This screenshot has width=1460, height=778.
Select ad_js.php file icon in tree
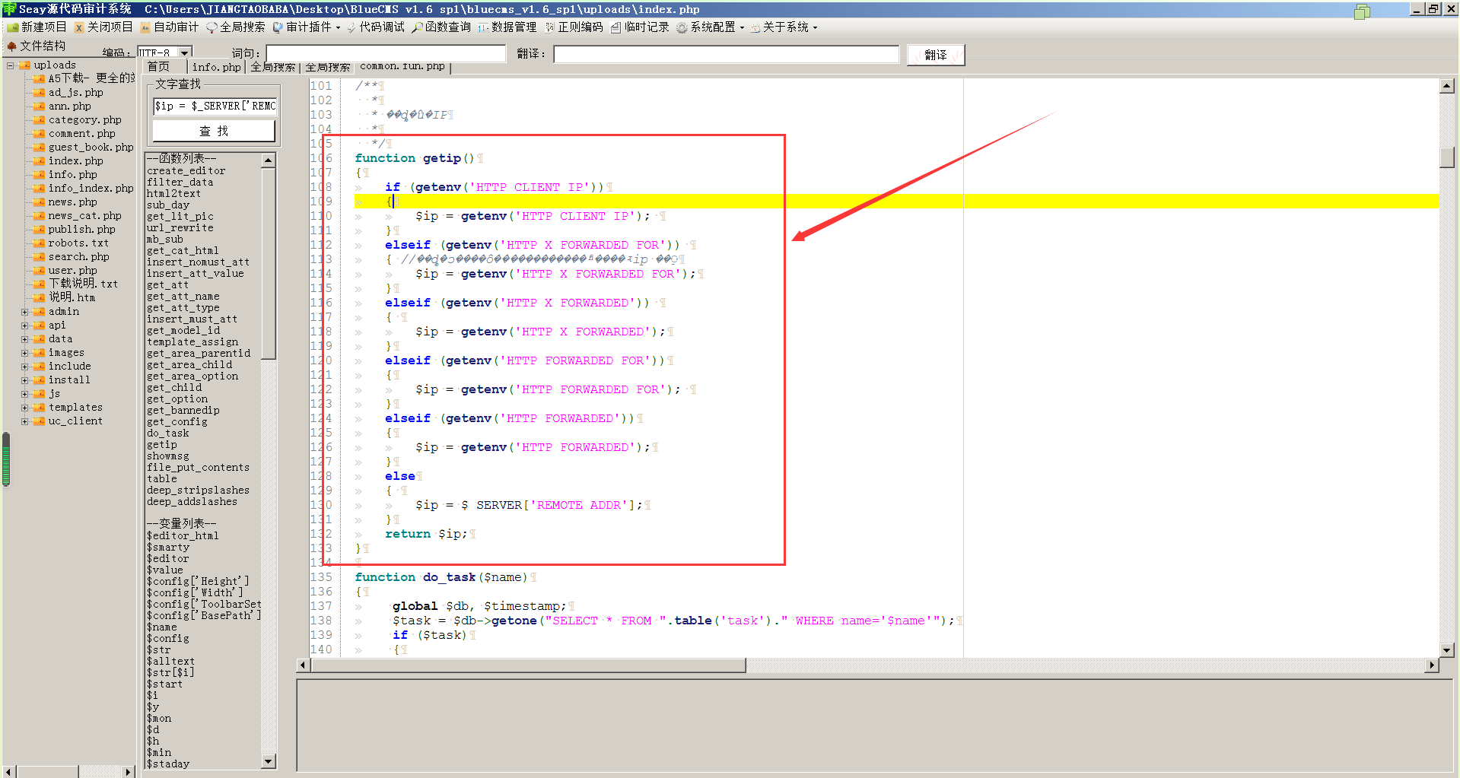click(39, 93)
